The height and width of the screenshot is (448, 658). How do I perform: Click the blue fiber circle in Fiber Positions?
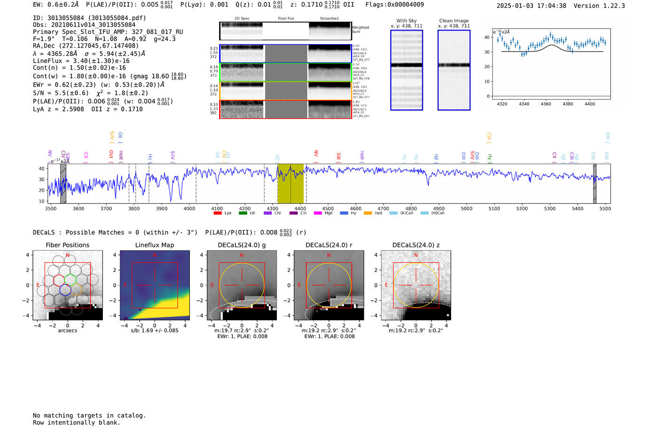coord(65,290)
